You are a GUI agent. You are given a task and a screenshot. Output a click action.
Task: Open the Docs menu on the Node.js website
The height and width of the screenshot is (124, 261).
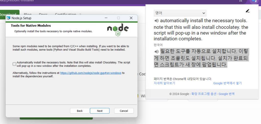click(x=43, y=14)
